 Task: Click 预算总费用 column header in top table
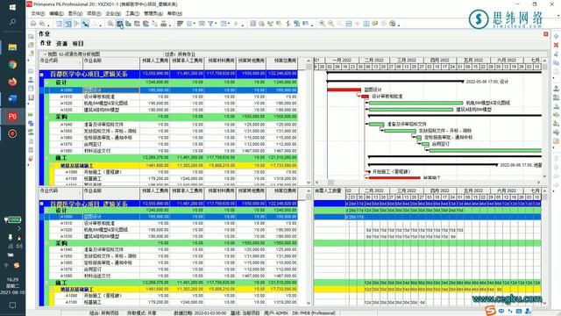282,63
